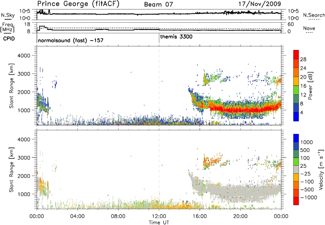Click the '2000' range tick in the velocity panel
The image size is (325, 225).
click(x=24, y=176)
